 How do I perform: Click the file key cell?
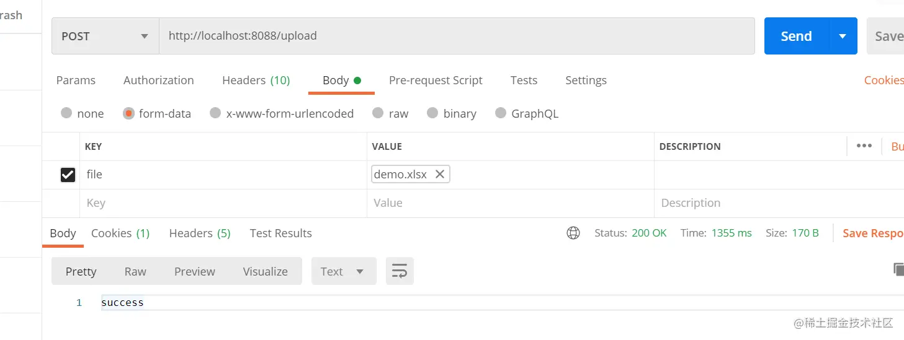point(223,175)
